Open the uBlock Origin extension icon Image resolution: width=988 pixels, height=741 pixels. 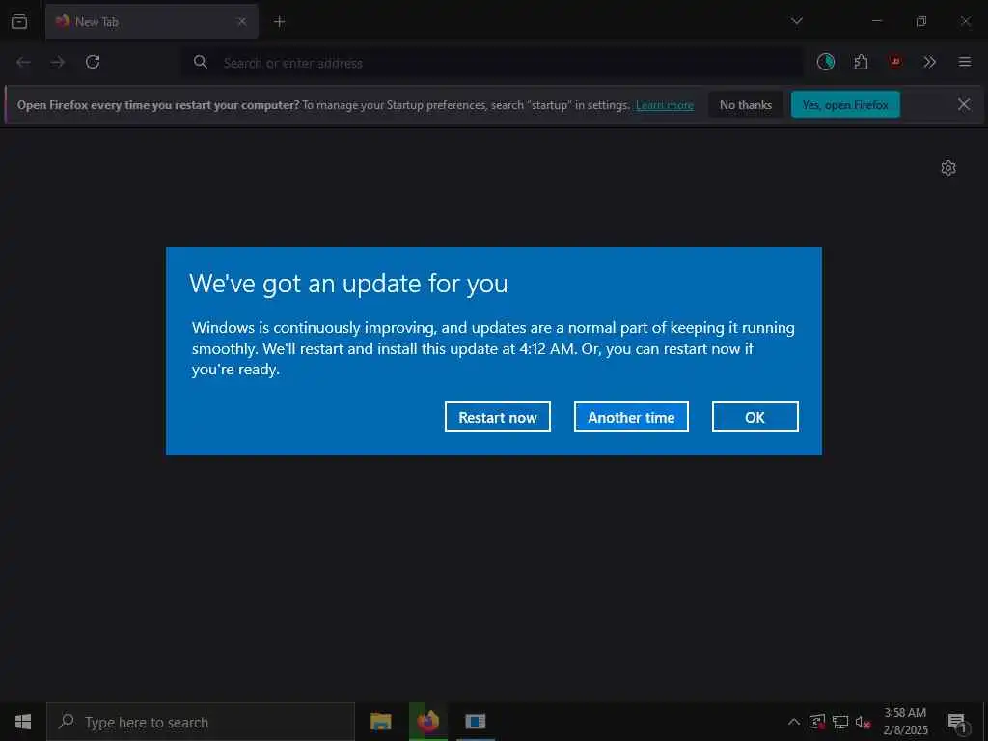894,62
